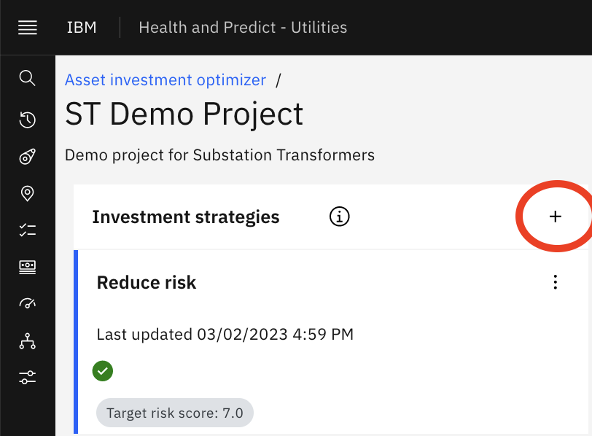The width and height of the screenshot is (592, 436).
Task: Open the location pin map icon
Action: click(x=27, y=193)
